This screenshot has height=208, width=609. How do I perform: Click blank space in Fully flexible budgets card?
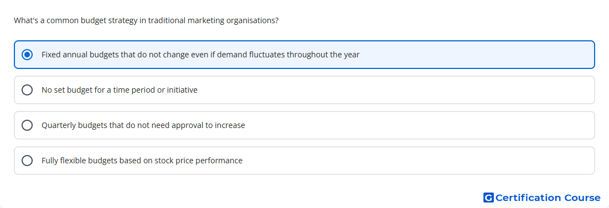point(420,161)
